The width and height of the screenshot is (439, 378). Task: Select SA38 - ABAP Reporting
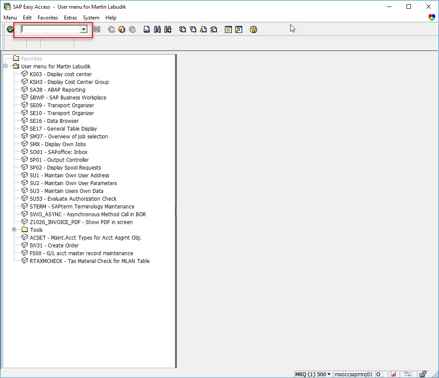[x=58, y=90]
